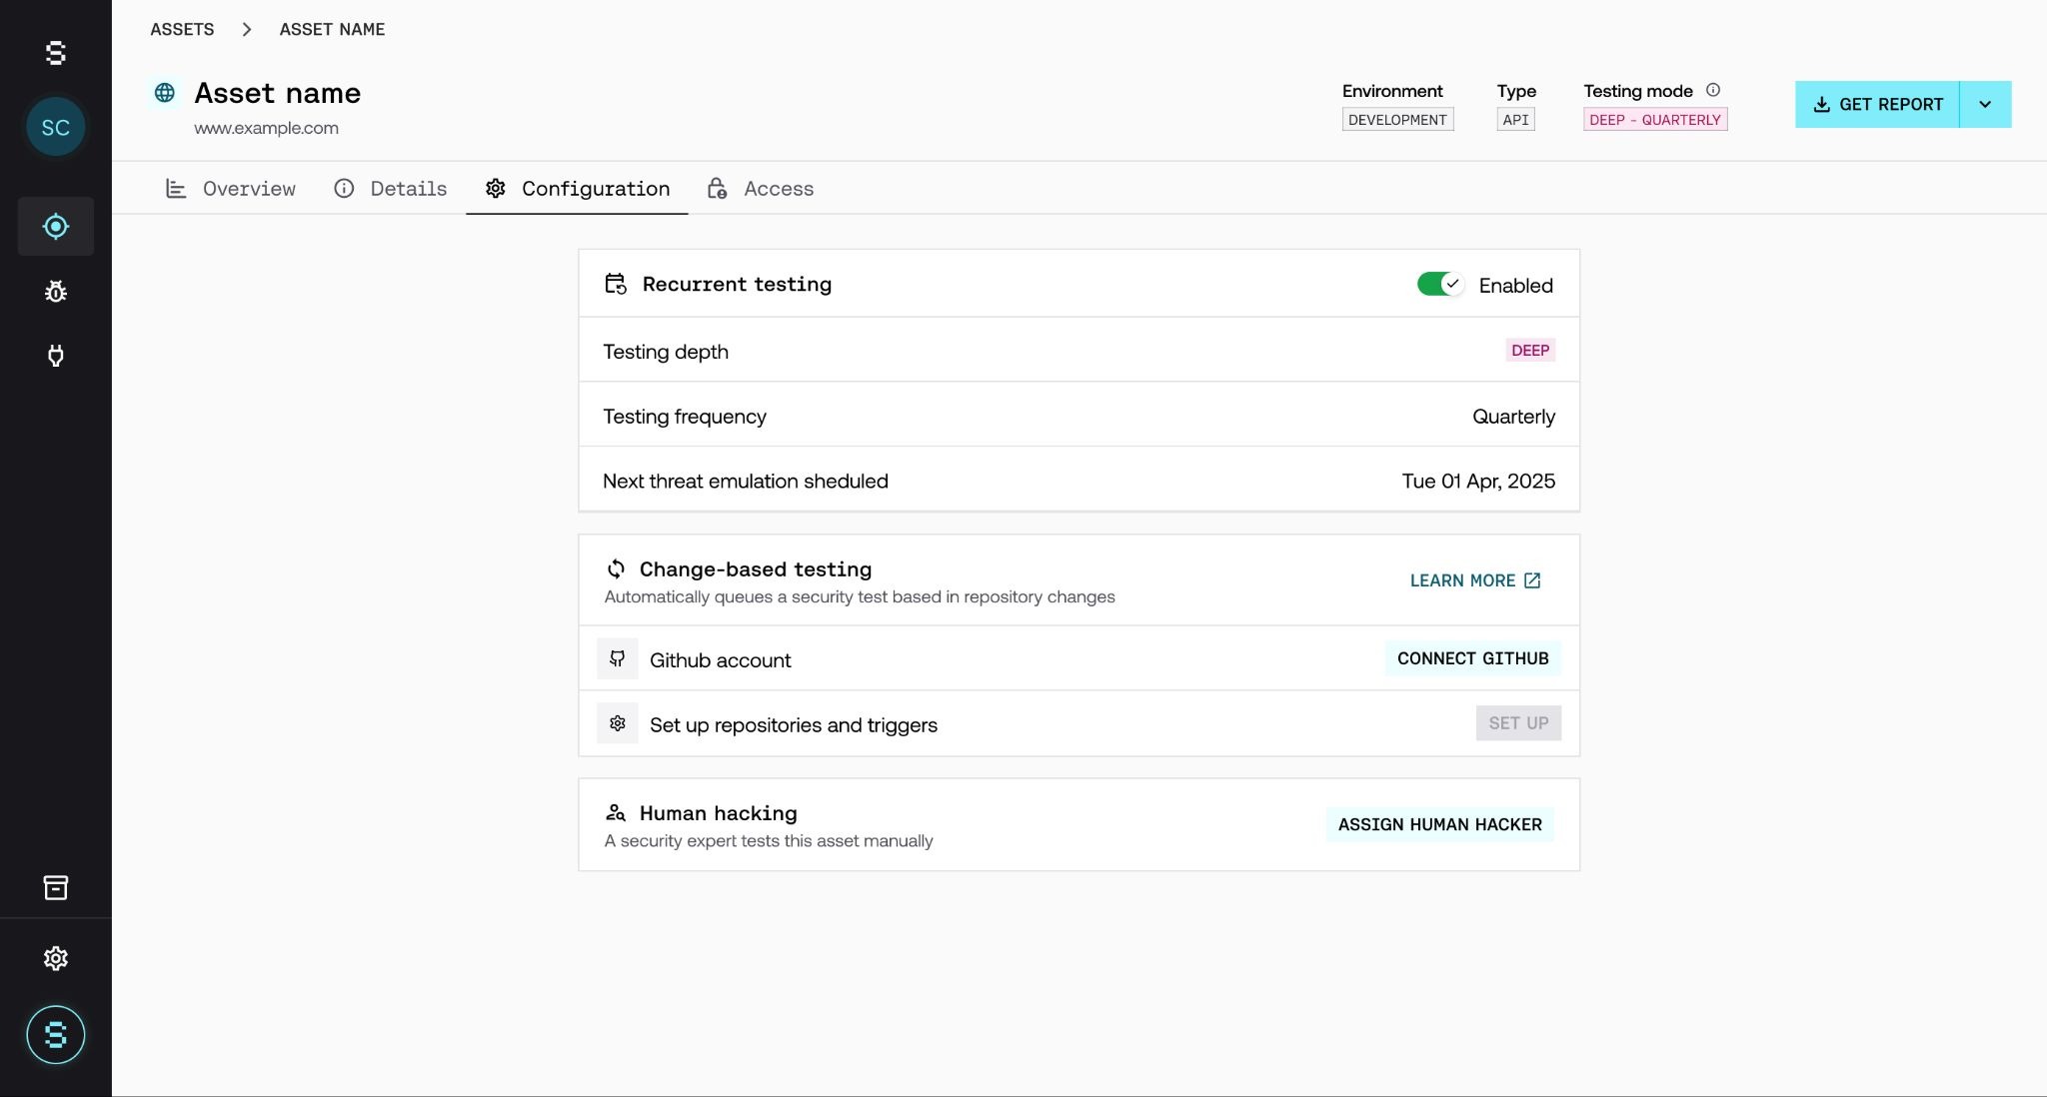Switch to the Details tab
2047x1097 pixels.
point(390,189)
